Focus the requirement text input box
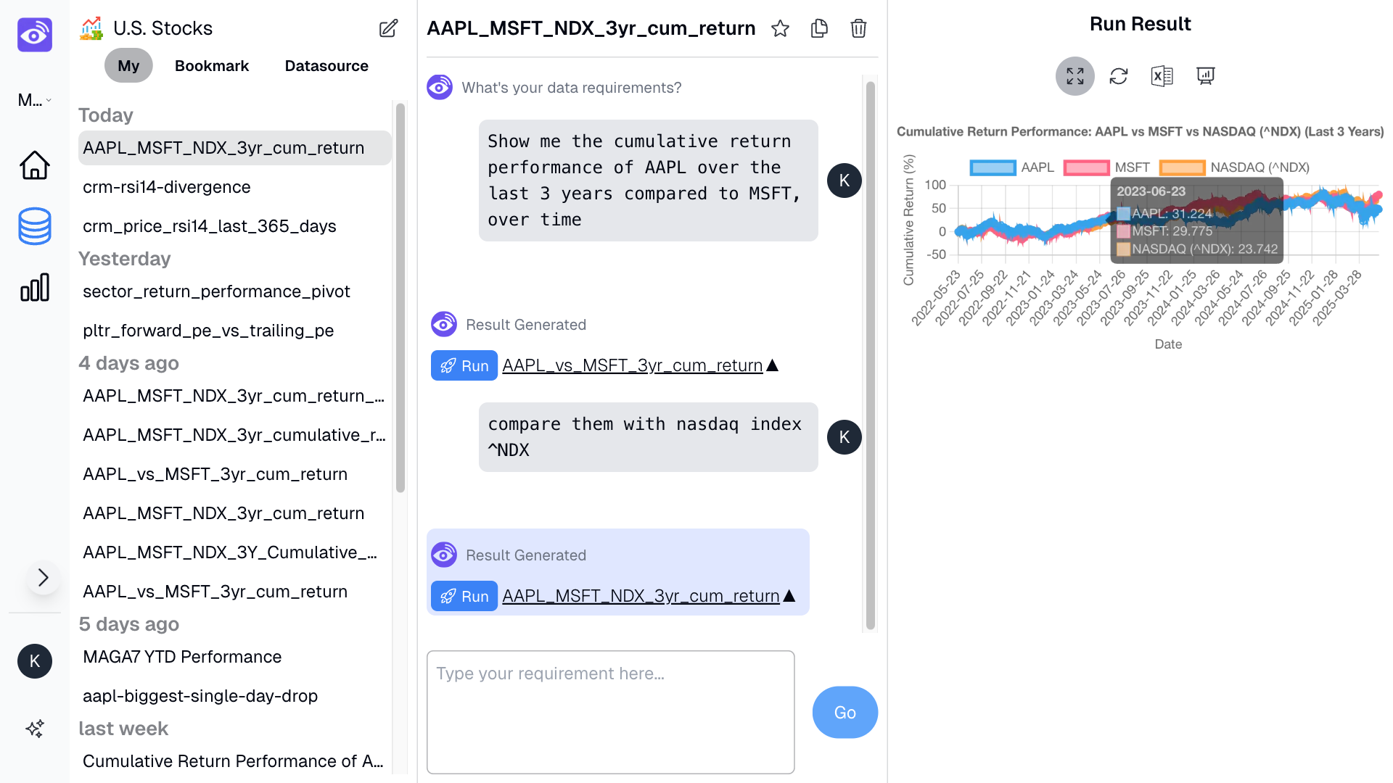The height and width of the screenshot is (783, 1393). tap(611, 712)
